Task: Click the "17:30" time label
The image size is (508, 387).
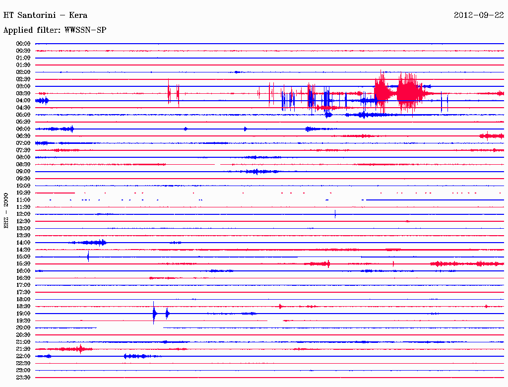Action: (x=23, y=292)
